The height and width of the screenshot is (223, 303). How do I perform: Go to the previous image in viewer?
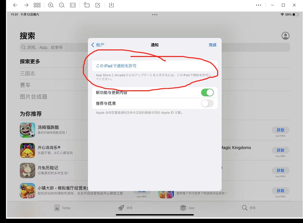click(x=15, y=5)
